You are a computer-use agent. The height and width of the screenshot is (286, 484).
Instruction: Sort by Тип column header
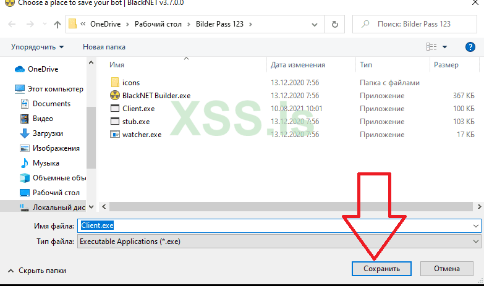pyautogui.click(x=366, y=65)
